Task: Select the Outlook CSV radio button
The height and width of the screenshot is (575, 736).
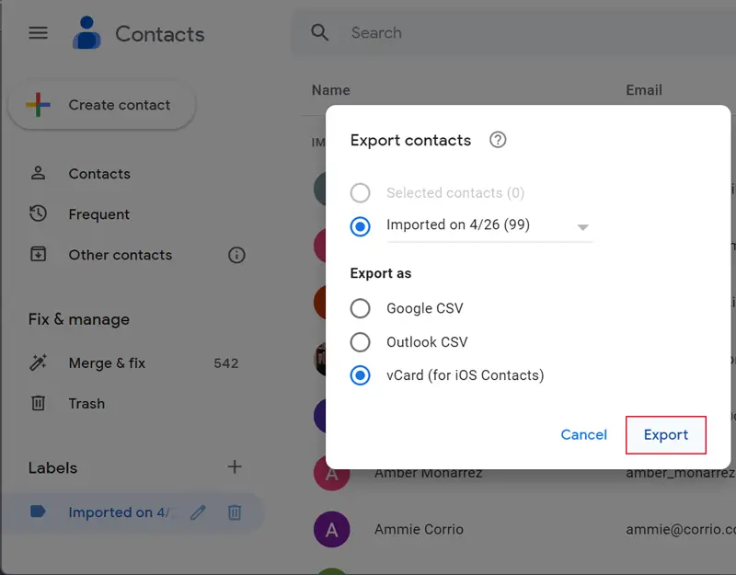Action: [x=361, y=342]
